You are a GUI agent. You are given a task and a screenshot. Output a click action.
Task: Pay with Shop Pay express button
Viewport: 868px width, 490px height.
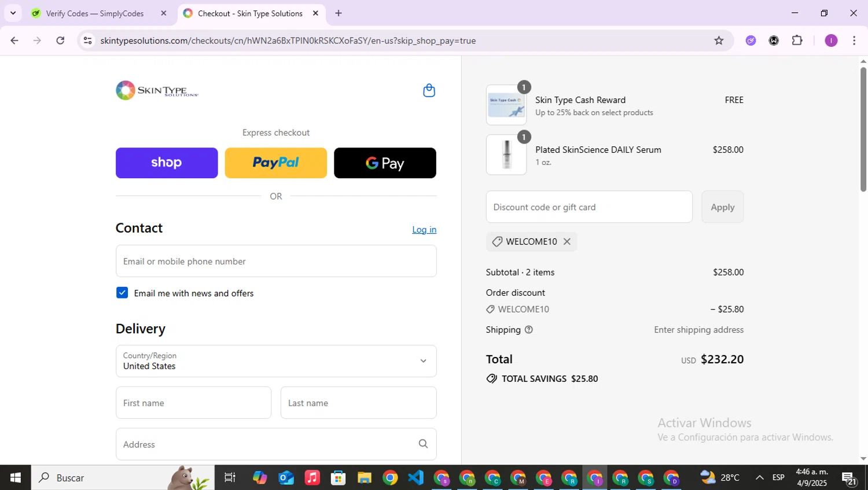tap(167, 163)
